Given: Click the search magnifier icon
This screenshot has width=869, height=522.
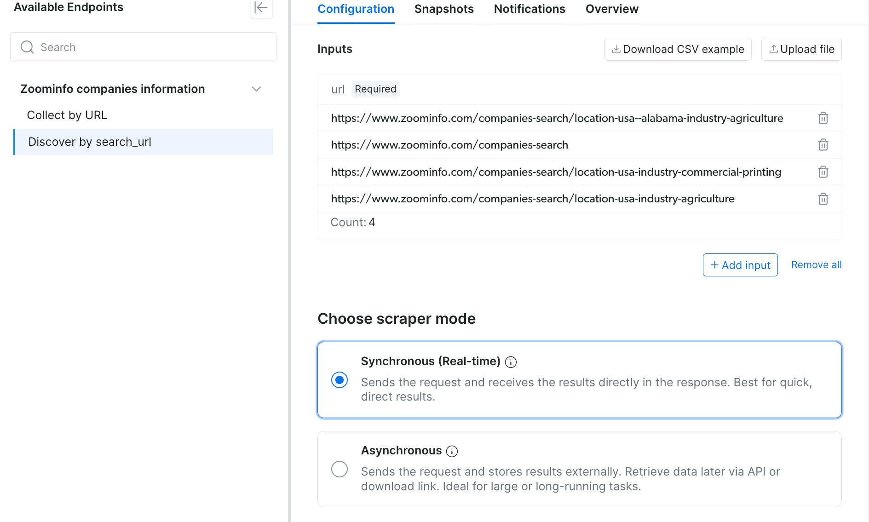Looking at the screenshot, I should tap(28, 47).
